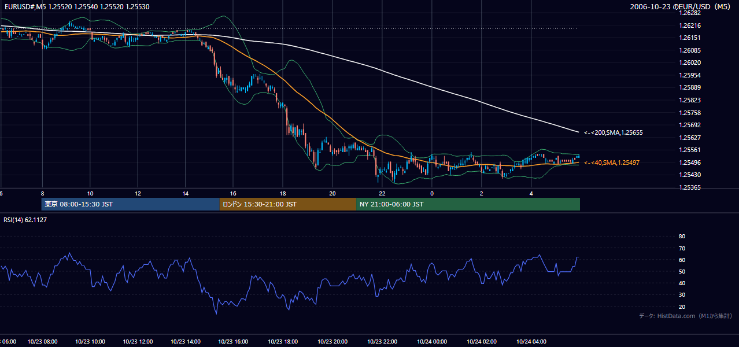This screenshot has height=347, width=739.
Task: Click price axis label 1.25627
Action: click(x=689, y=138)
